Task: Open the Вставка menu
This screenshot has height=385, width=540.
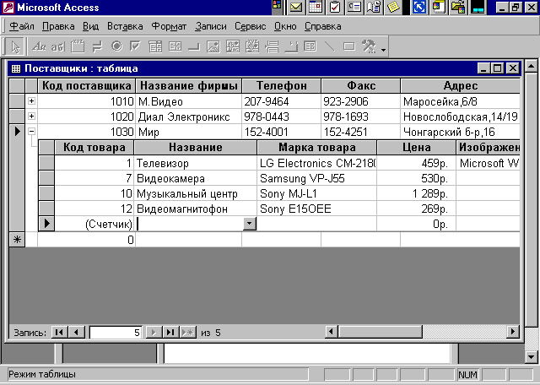Action: [125, 26]
